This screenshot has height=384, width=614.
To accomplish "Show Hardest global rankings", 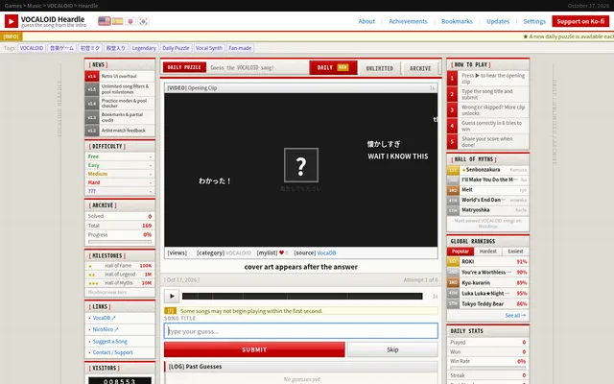I will pos(488,252).
